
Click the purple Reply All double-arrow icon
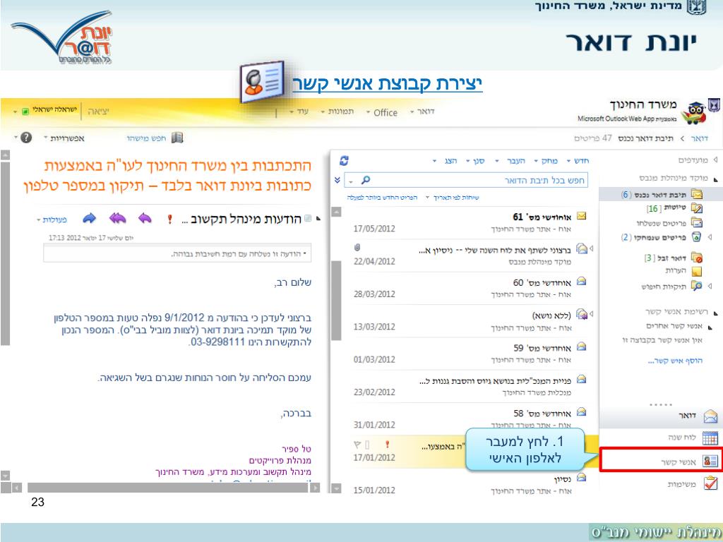pos(118,218)
